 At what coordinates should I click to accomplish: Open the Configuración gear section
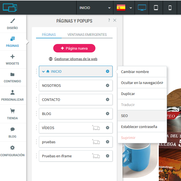(12, 151)
